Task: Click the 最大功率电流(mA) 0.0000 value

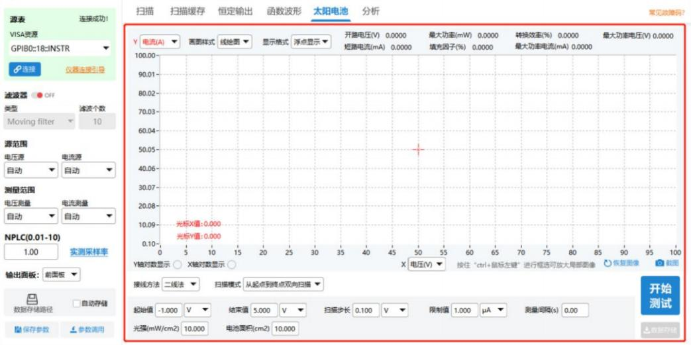Action: 582,47
